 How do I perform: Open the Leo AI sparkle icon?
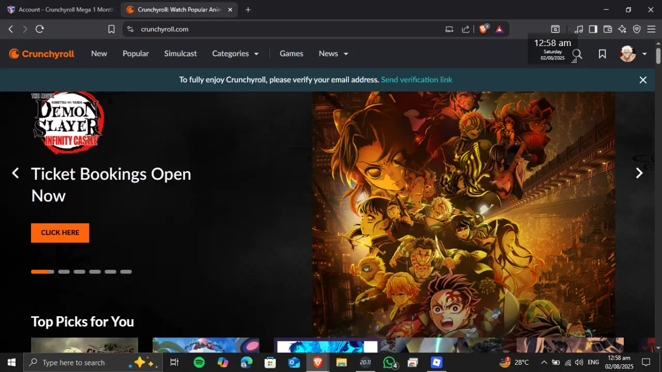[x=622, y=29]
